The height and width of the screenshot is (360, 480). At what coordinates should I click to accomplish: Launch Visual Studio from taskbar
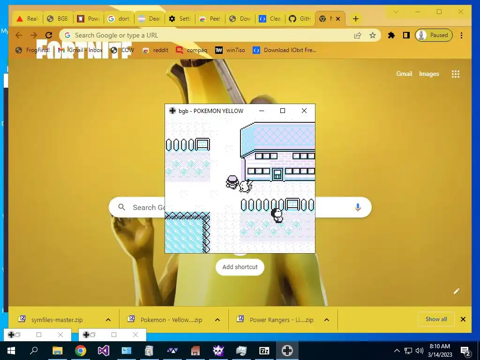coord(104,351)
